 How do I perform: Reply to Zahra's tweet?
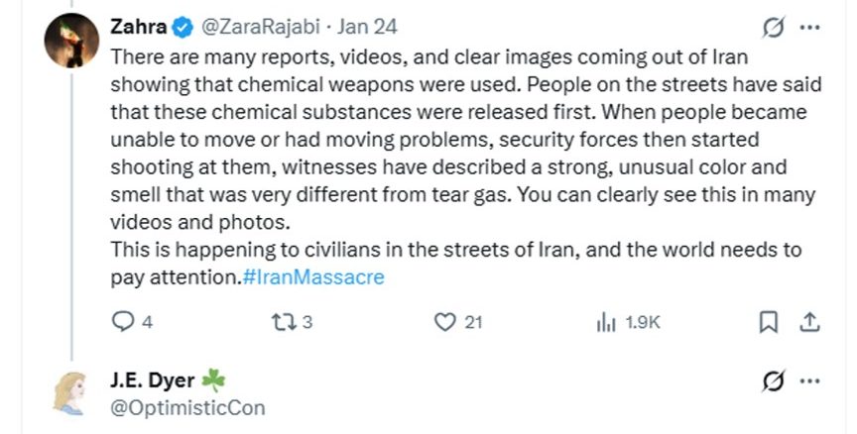(x=124, y=322)
